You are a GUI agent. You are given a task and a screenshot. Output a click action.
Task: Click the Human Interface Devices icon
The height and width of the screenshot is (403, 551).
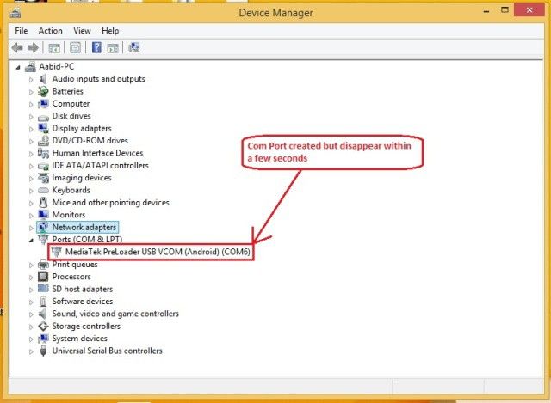click(x=43, y=153)
